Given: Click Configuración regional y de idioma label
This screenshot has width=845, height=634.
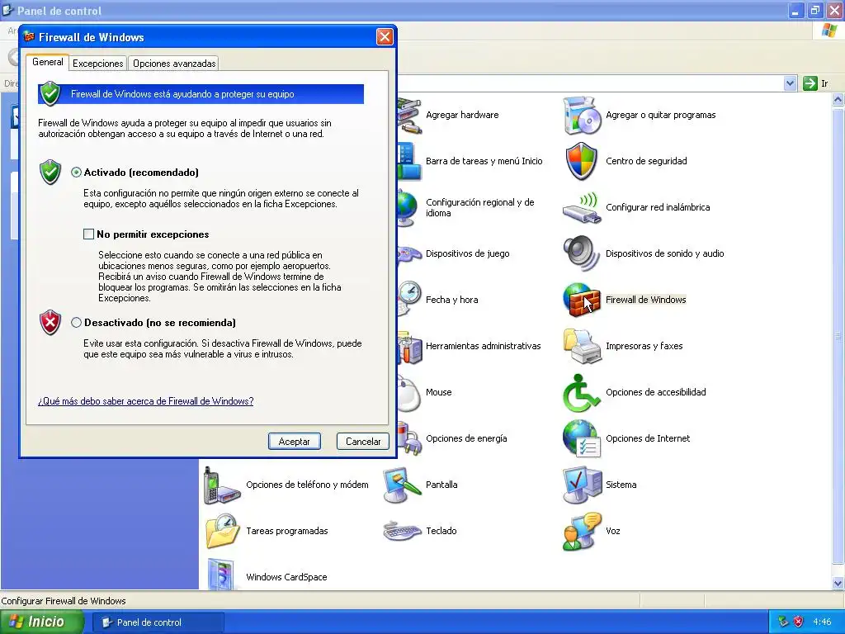Looking at the screenshot, I should tap(479, 207).
